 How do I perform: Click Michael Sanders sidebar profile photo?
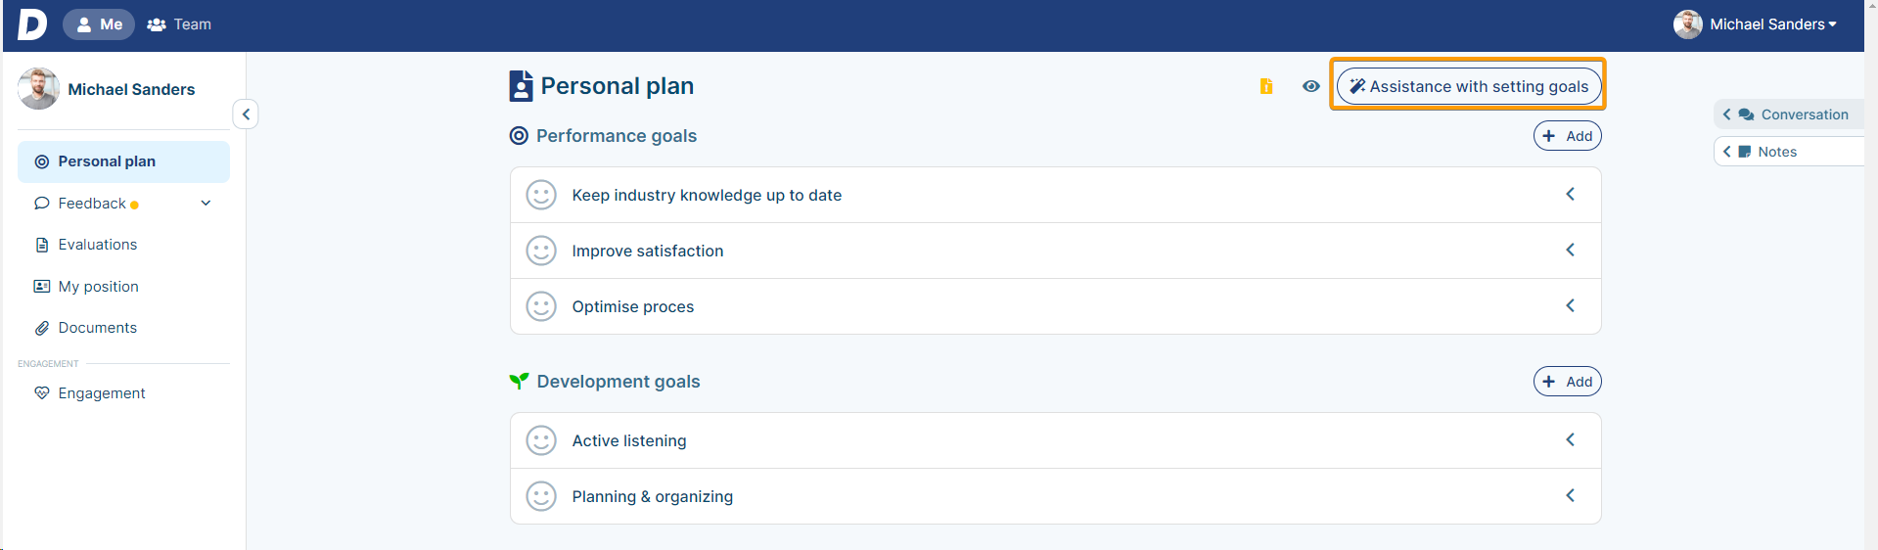[x=39, y=89]
